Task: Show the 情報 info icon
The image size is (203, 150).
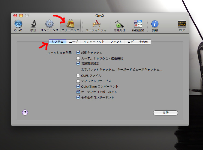Action: pyautogui.click(x=155, y=24)
